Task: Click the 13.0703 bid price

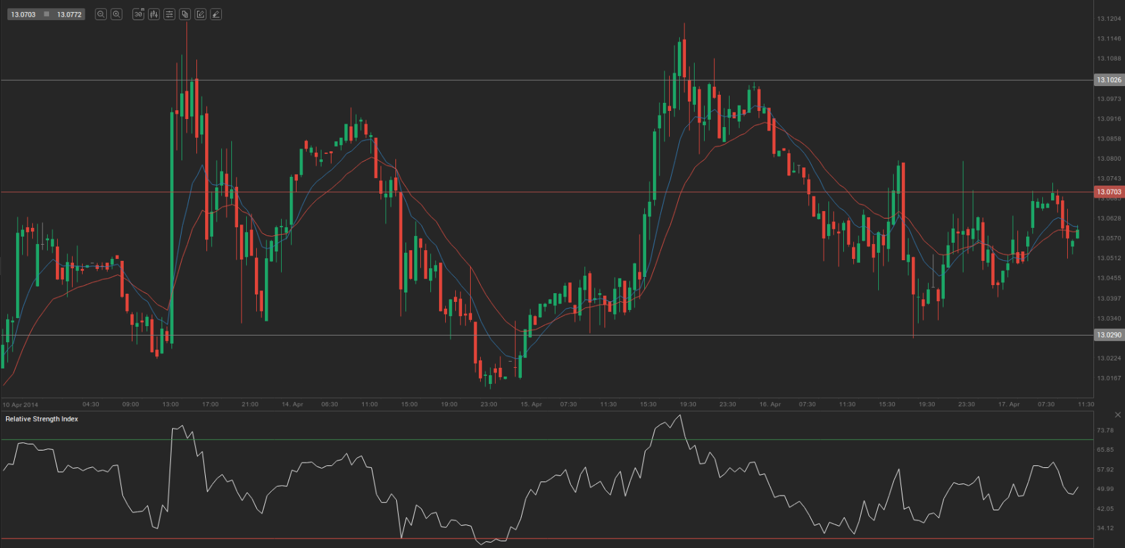Action: coord(24,14)
